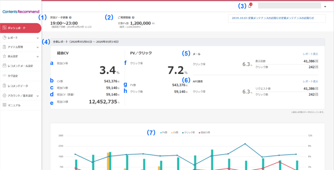Click the タグ設定 code icon
Screen dimensions: 334x170
pyautogui.click(x=5, y=75)
